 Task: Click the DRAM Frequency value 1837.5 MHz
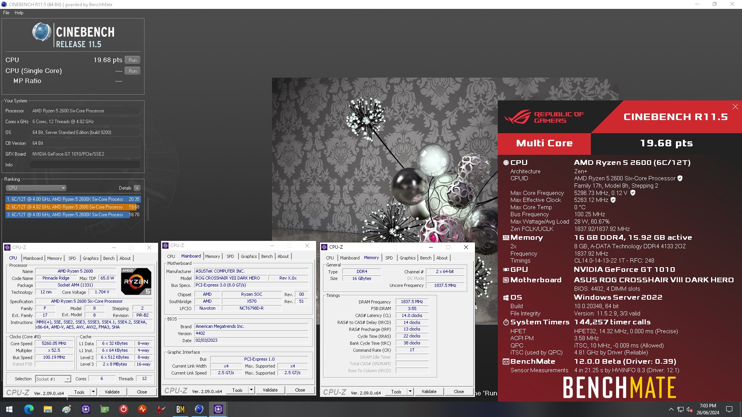tap(412, 302)
